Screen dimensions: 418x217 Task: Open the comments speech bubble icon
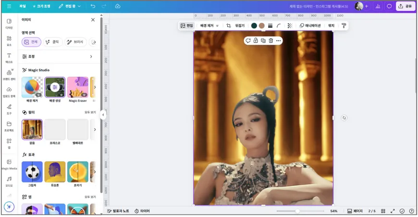point(389,6)
